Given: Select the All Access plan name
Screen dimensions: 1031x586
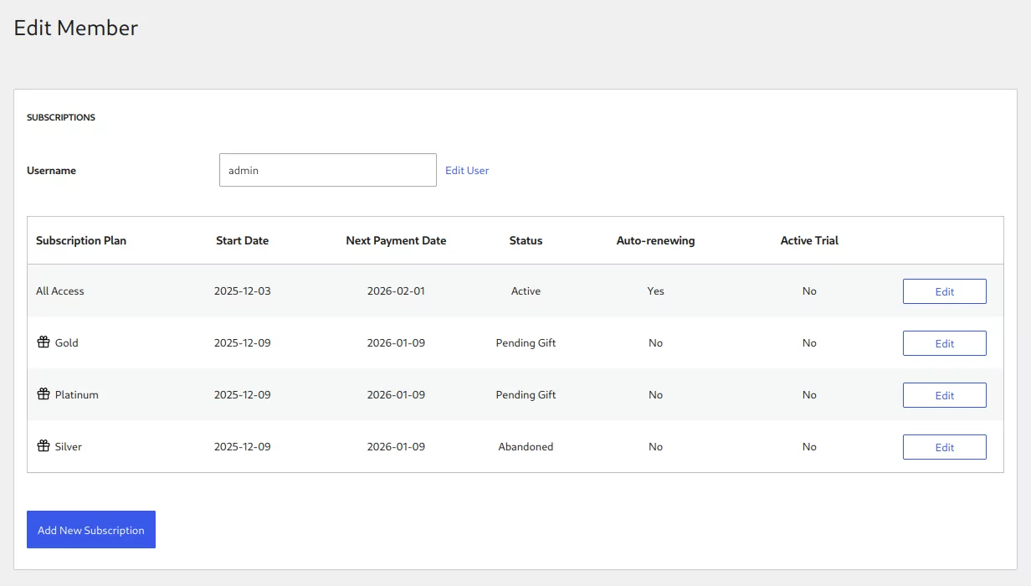Looking at the screenshot, I should 60,291.
